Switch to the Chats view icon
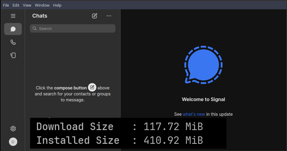Image resolution: width=287 pixels, height=151 pixels. point(13,29)
